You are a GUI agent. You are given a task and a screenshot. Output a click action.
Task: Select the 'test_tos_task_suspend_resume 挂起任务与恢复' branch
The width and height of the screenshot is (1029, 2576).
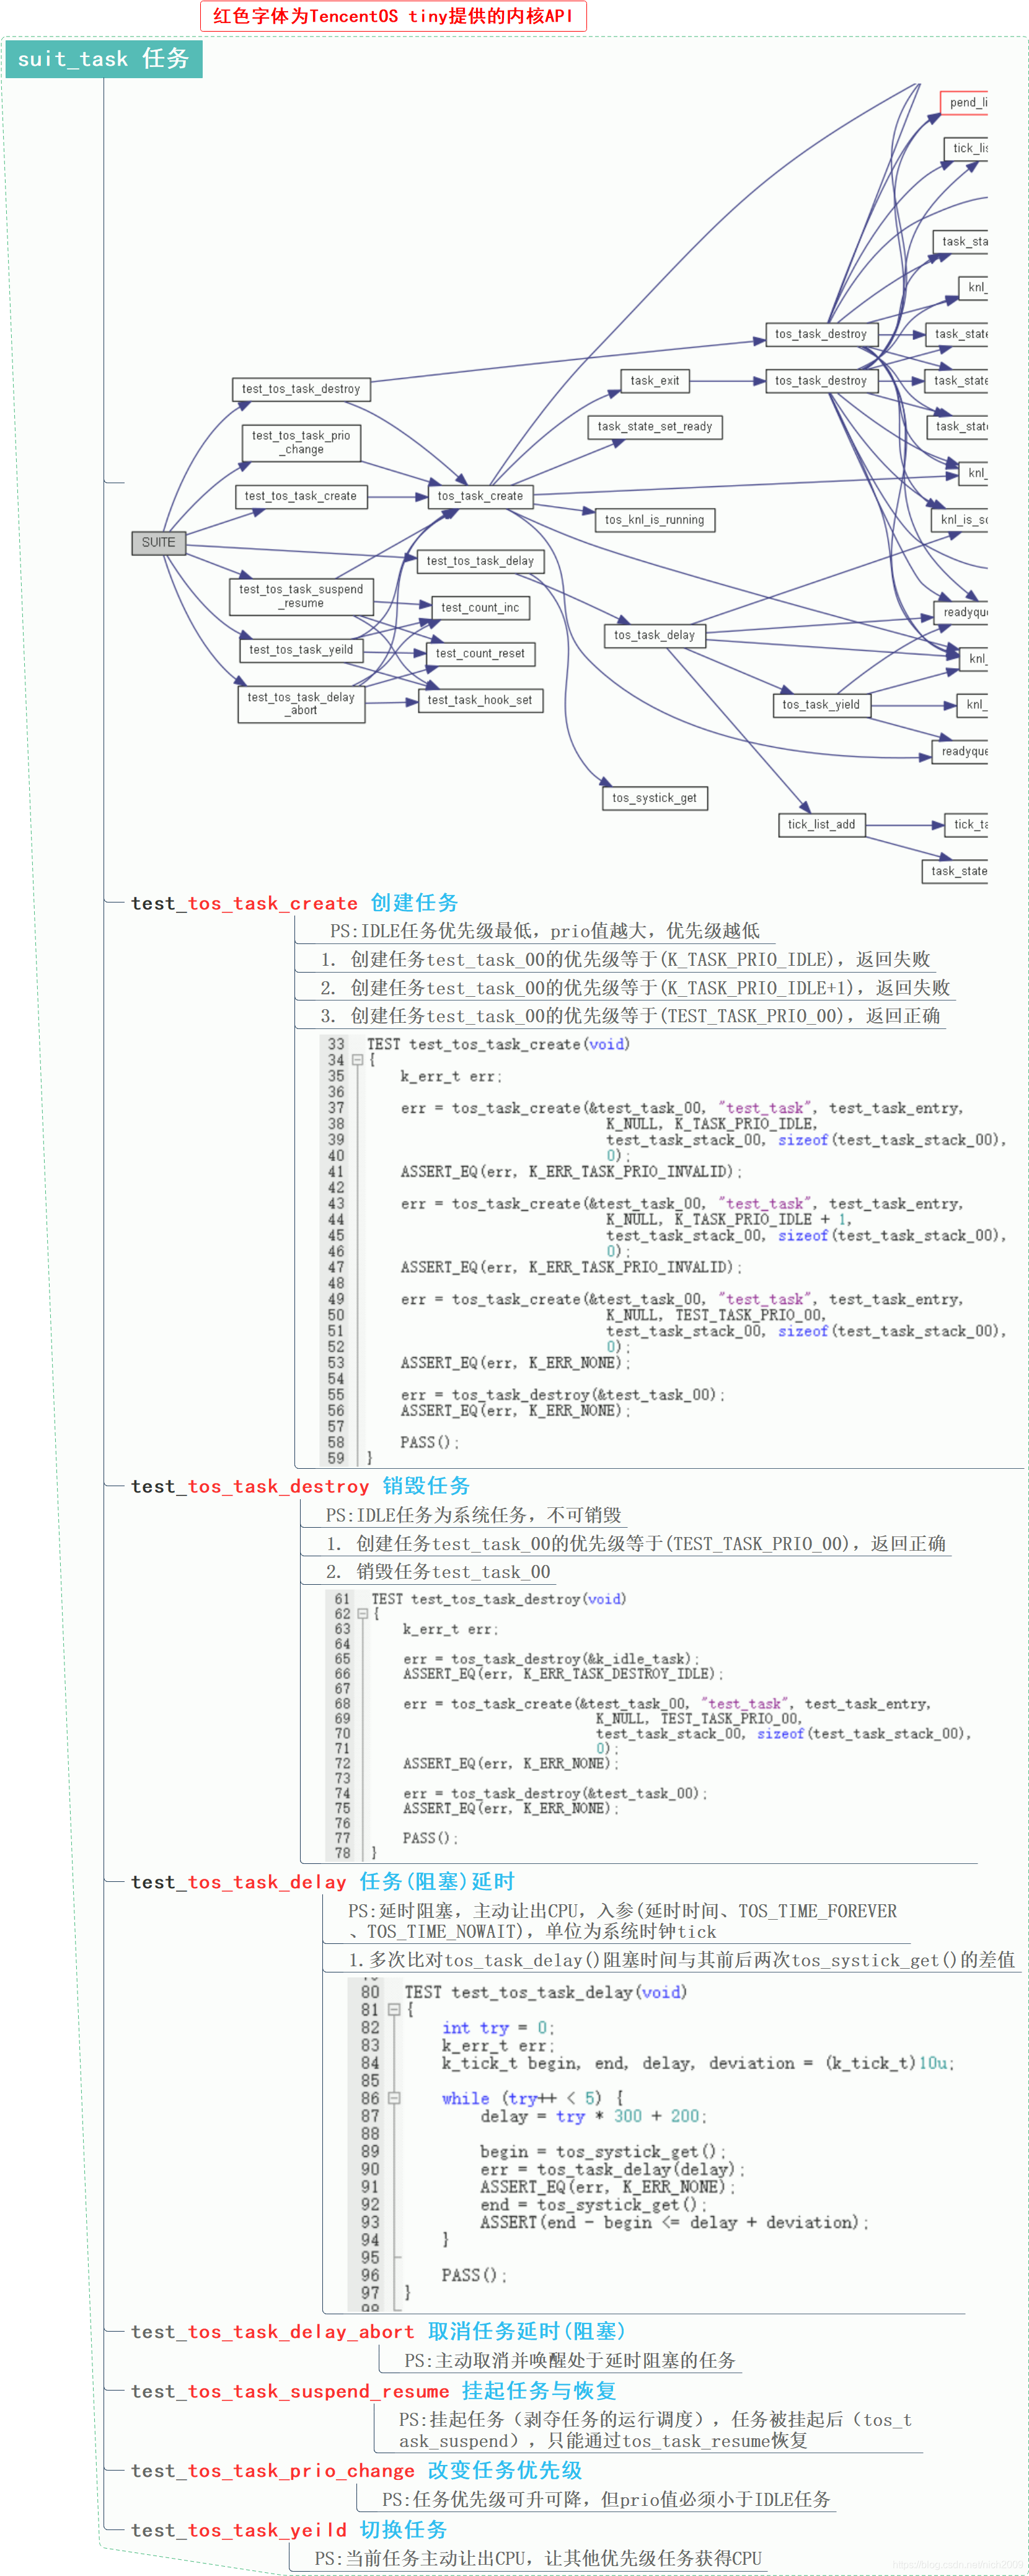373,2391
